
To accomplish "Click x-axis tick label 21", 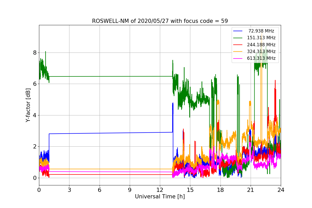I will click(251, 190).
